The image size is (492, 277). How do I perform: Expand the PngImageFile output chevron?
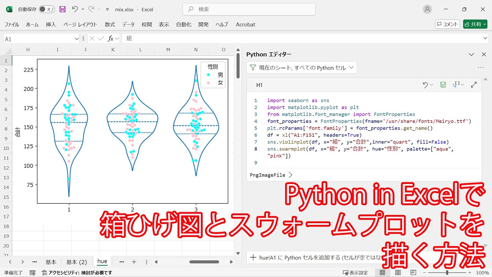click(290, 175)
